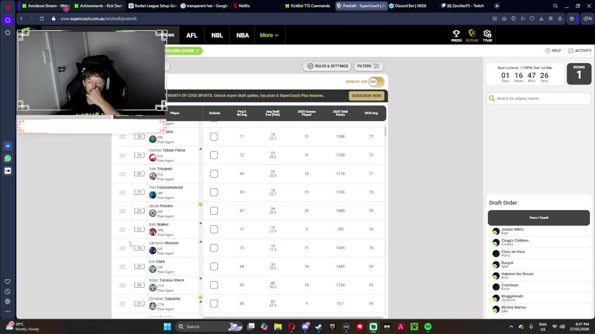Open Discord from the taskbar
Viewport: 595px width, 334px height.
(x=305, y=327)
